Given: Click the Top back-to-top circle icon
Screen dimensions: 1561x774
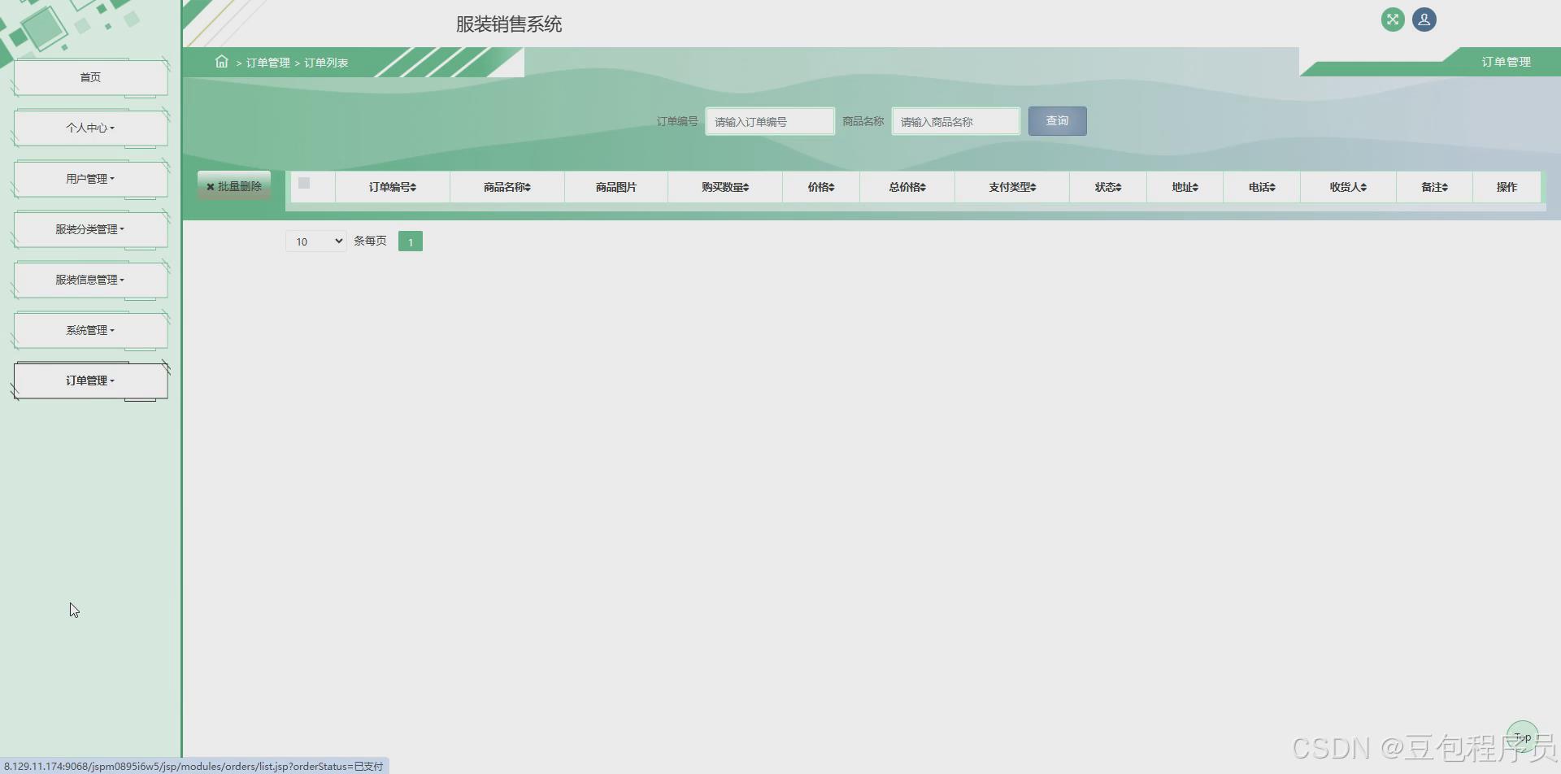Looking at the screenshot, I should coord(1523,736).
